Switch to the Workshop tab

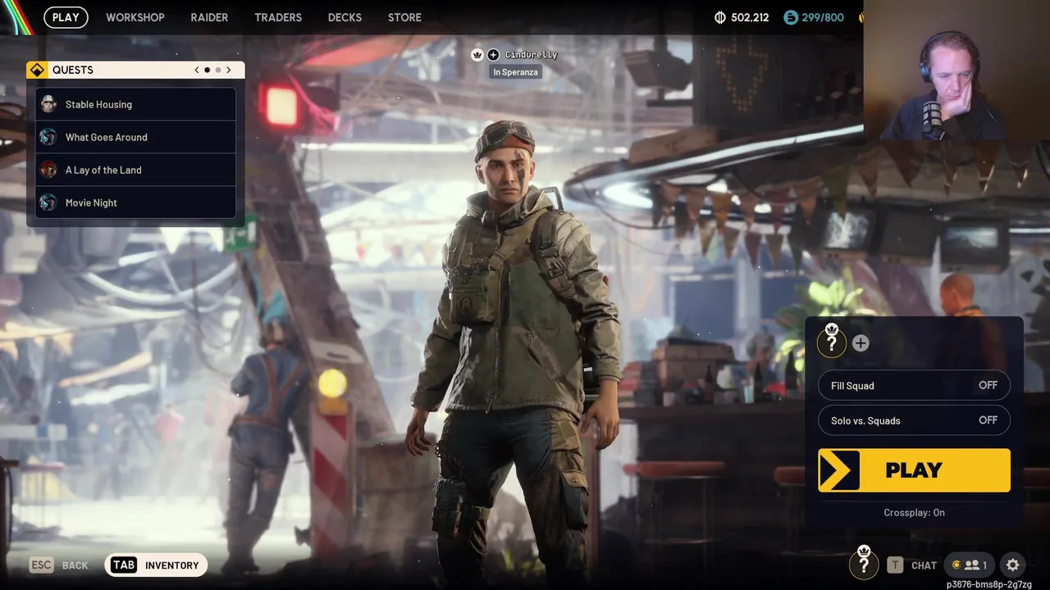click(x=135, y=17)
